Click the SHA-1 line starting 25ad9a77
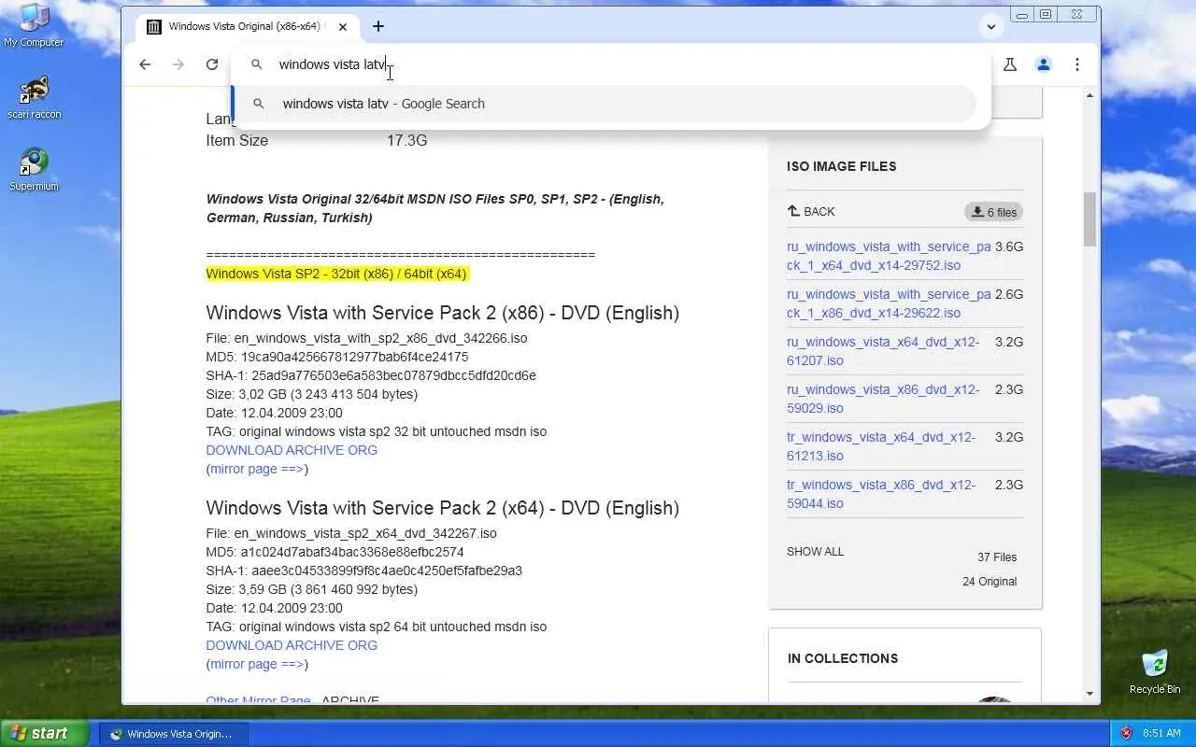 (x=371, y=375)
